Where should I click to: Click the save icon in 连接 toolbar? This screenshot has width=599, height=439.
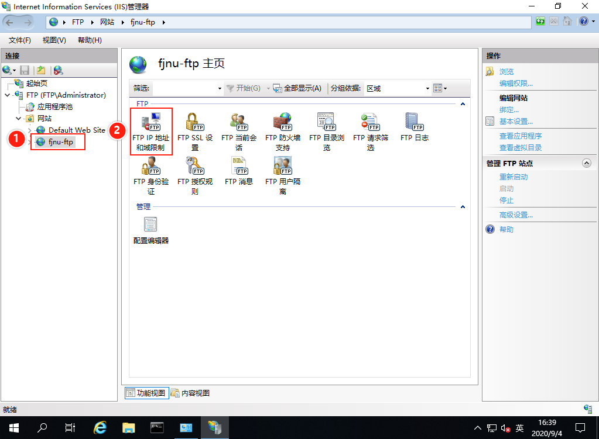25,70
